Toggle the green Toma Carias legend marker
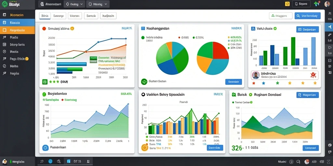This screenshot has height=166, width=333. click(x=233, y=102)
